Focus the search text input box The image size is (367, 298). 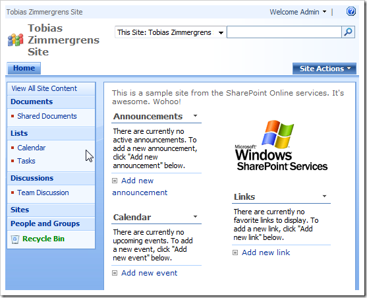point(284,32)
